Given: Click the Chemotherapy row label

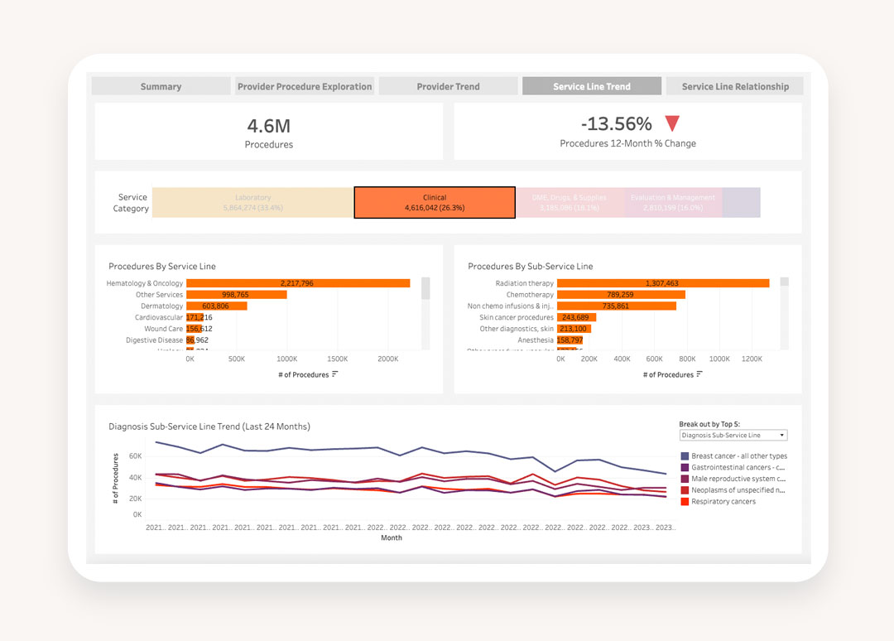Looking at the screenshot, I should [x=531, y=294].
